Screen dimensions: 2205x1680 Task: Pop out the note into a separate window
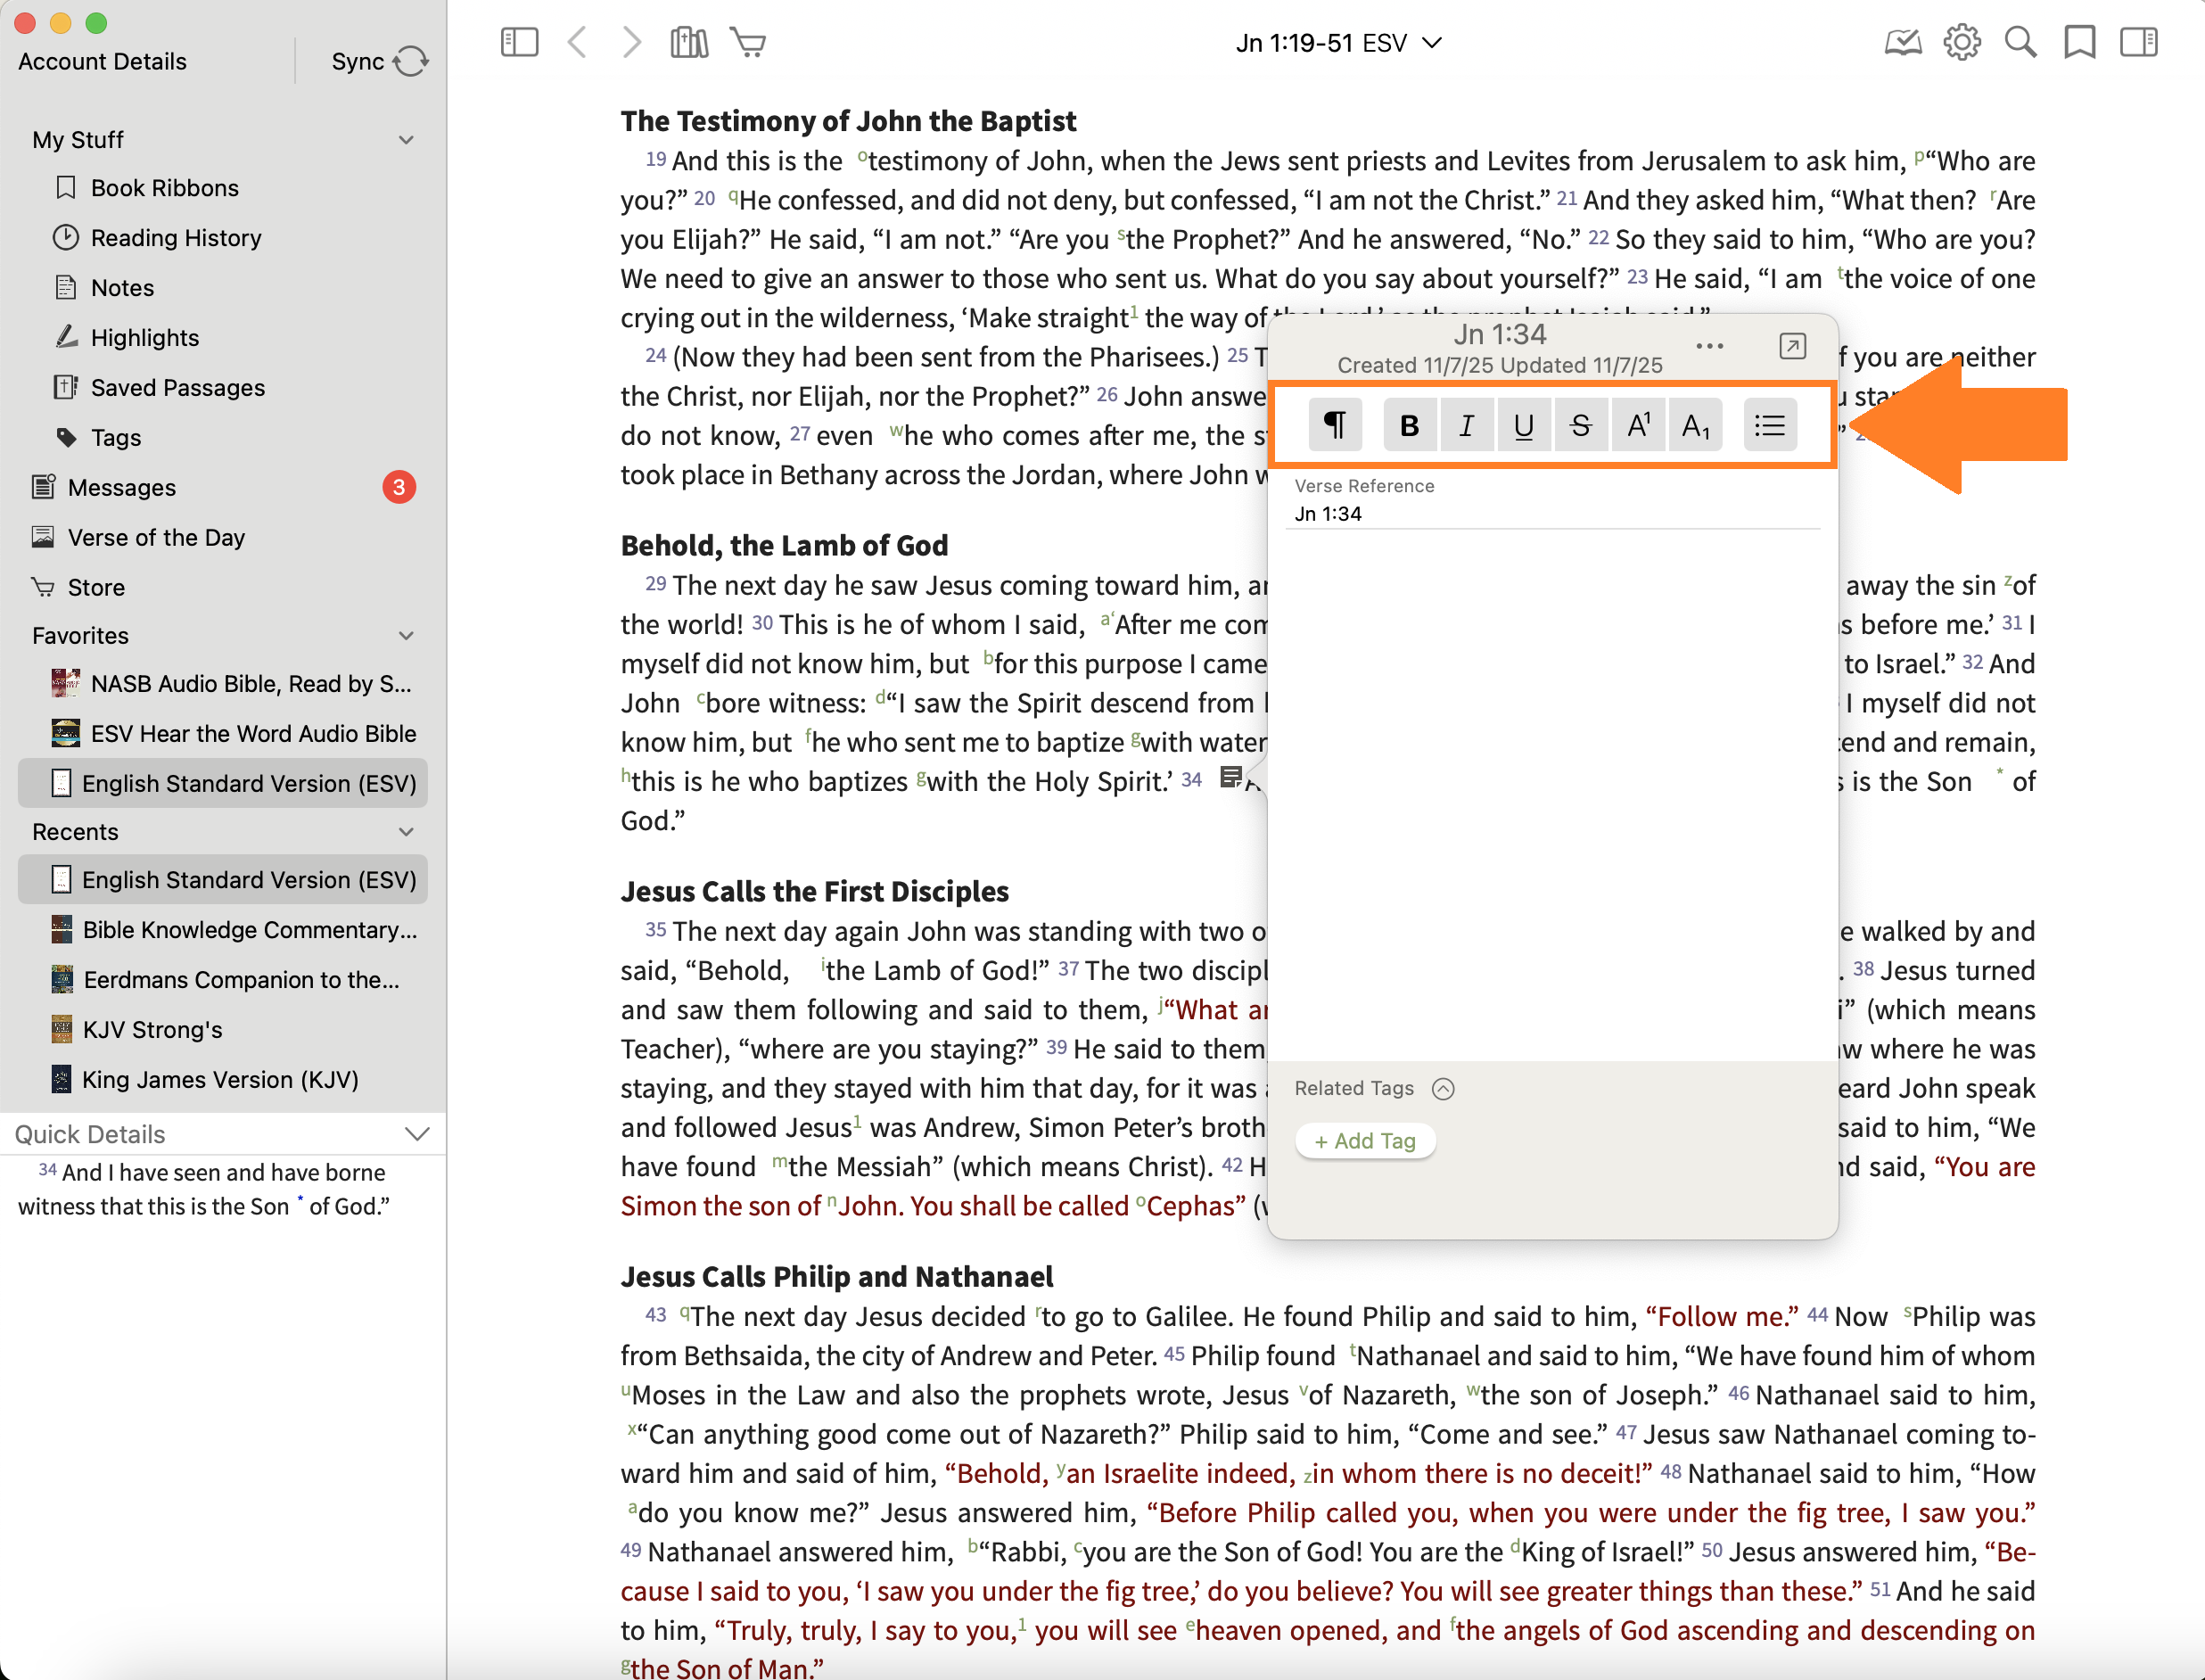[x=1792, y=346]
